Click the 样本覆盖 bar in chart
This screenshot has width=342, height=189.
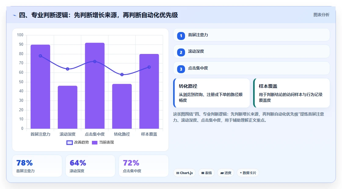[x=149, y=91]
